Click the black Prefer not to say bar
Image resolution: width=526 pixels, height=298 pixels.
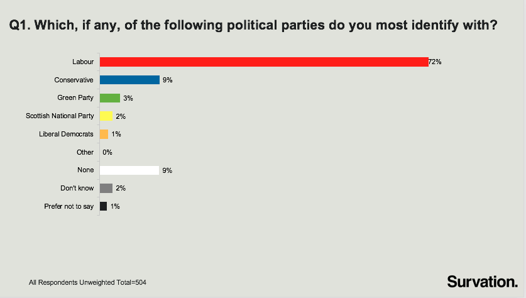click(103, 206)
